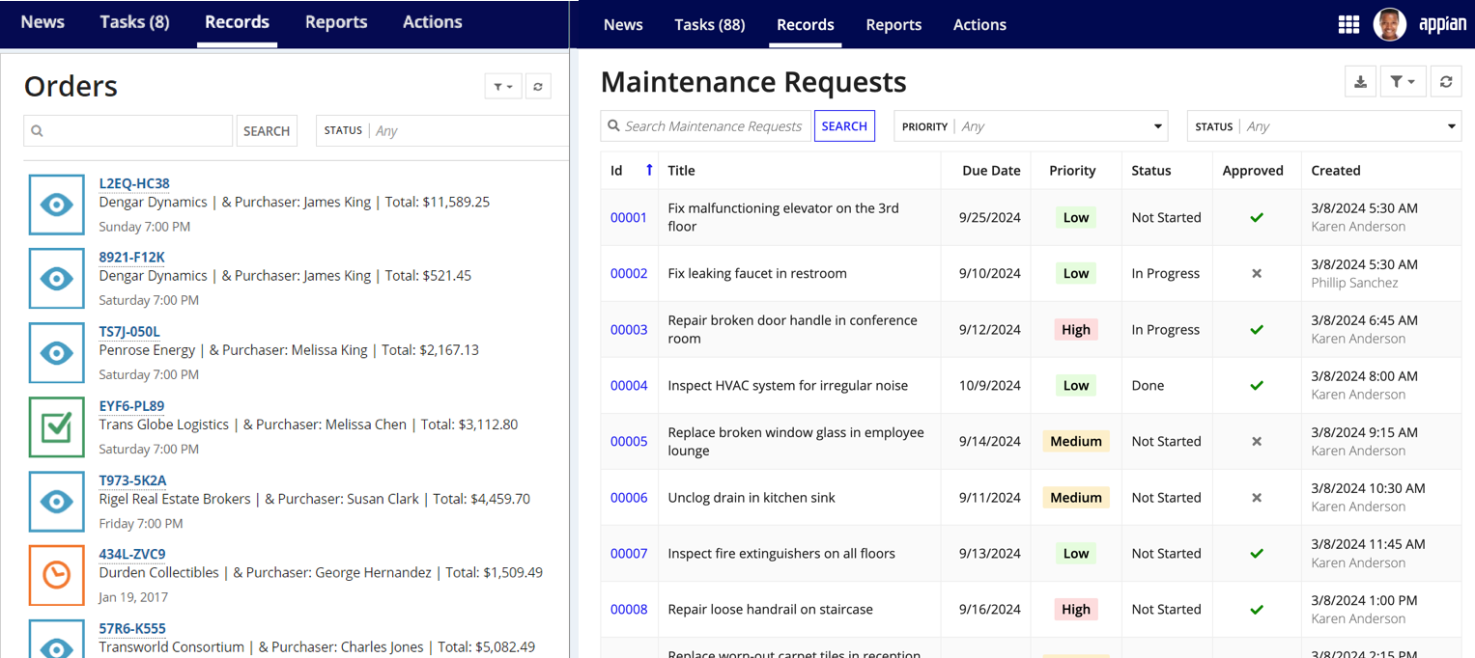Click the green checkmark icon for EYF6-PL89
The image size is (1475, 658).
tap(56, 426)
